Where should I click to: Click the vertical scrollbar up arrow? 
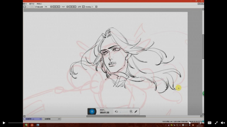[x=203, y=9]
